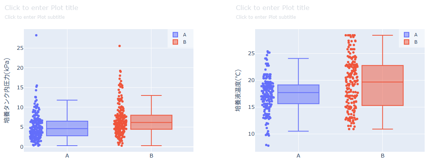Hide trace B via the temperature plot legend

(x=416, y=42)
